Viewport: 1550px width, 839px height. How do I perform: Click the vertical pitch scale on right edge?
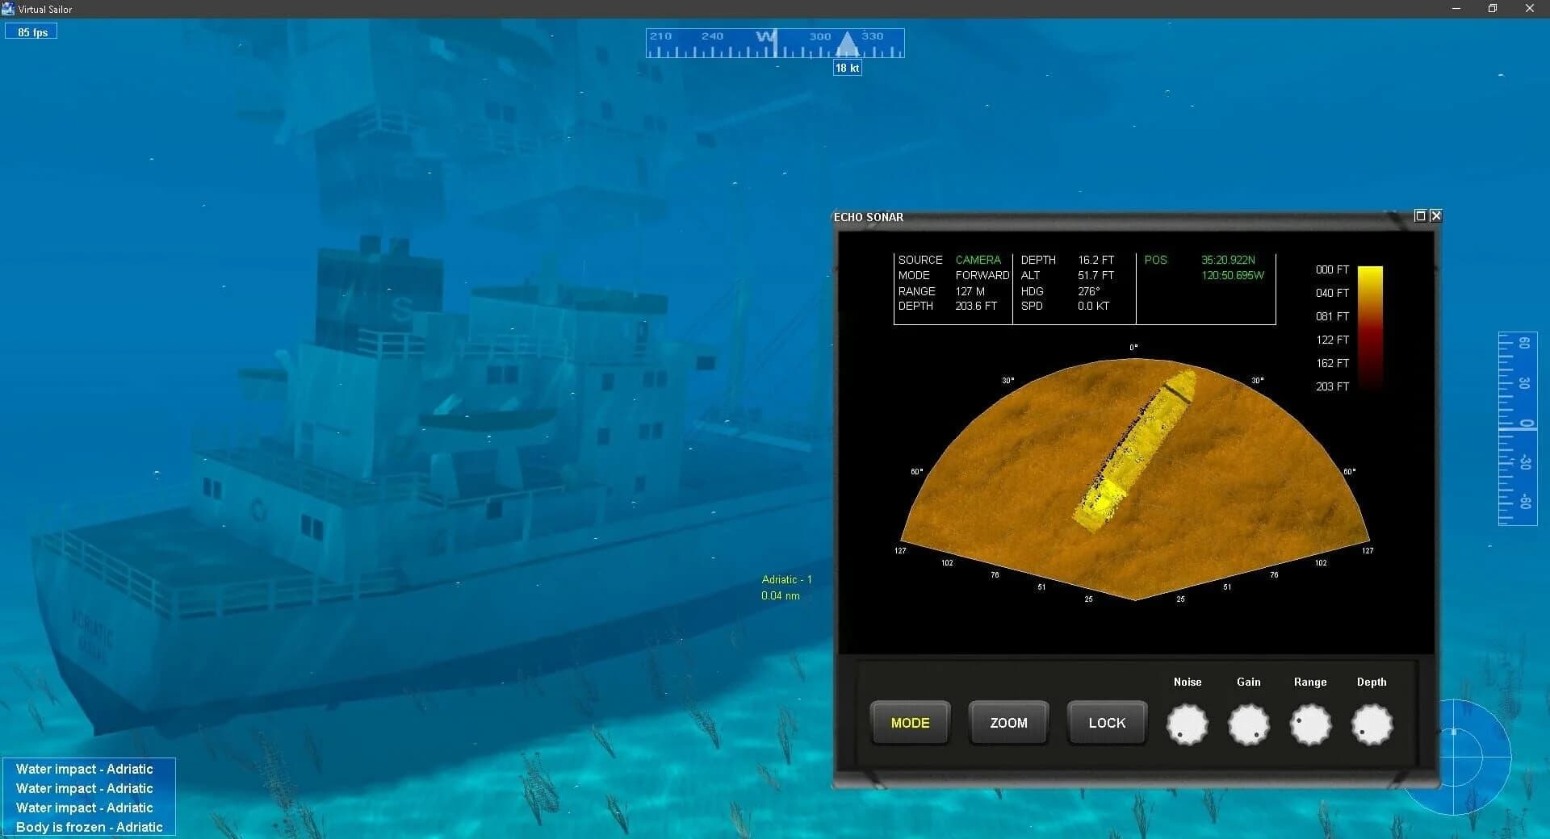click(x=1516, y=428)
